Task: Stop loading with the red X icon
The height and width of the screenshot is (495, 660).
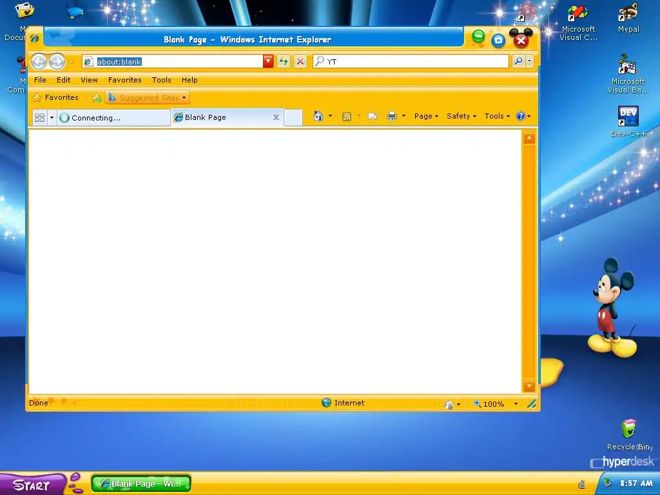Action: pyautogui.click(x=300, y=61)
